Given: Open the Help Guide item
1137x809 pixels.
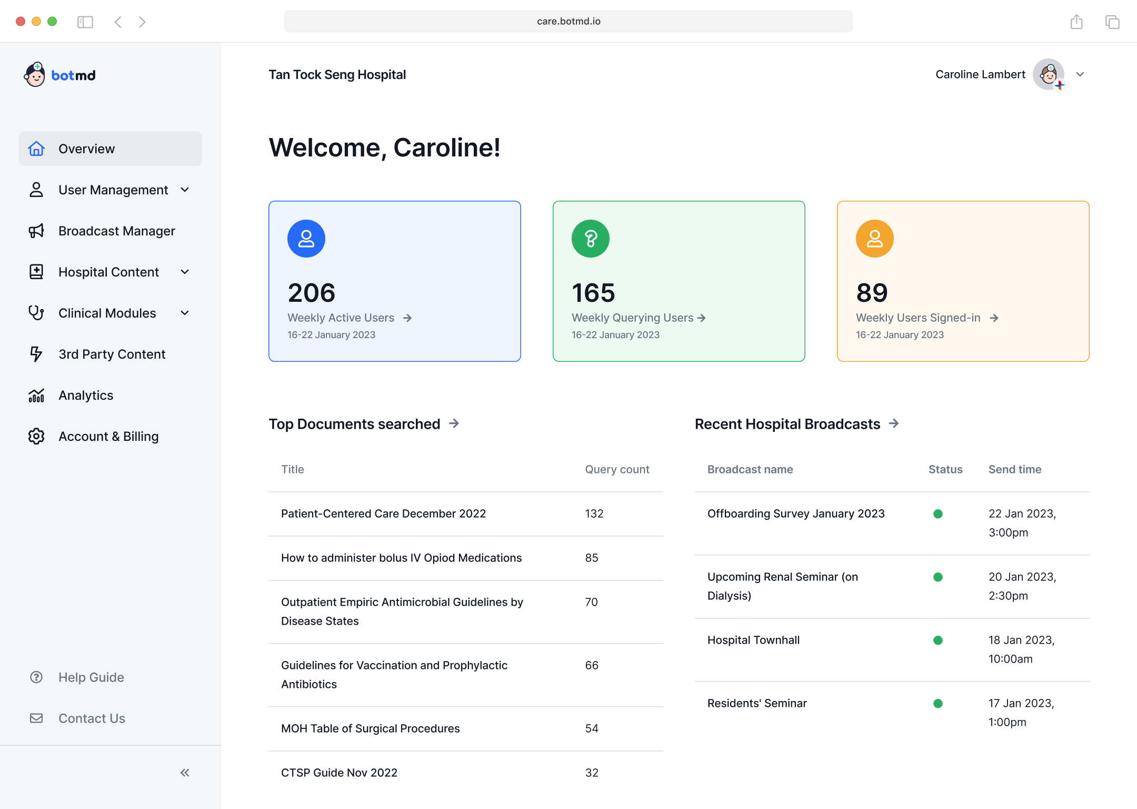Looking at the screenshot, I should coord(91,677).
